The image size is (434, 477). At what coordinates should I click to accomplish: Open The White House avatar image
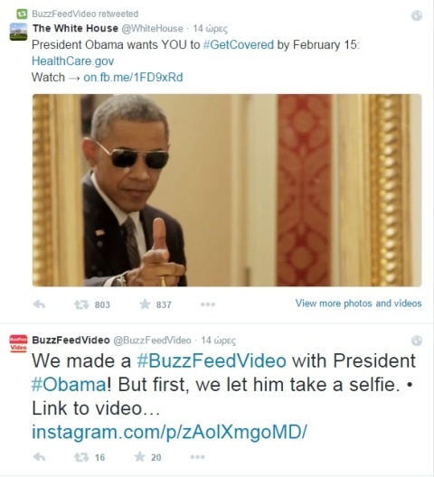[18, 32]
